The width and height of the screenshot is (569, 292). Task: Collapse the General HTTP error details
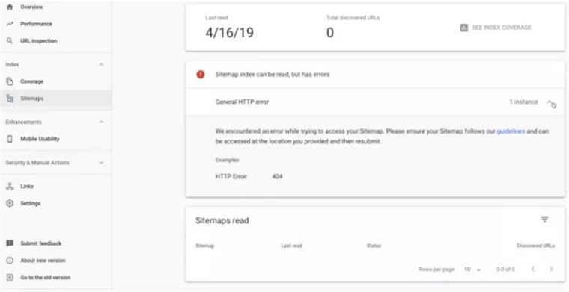[x=550, y=102]
